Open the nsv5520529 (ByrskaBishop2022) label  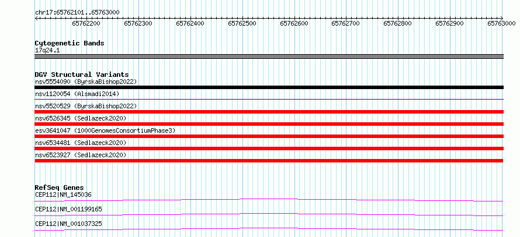[x=86, y=106]
